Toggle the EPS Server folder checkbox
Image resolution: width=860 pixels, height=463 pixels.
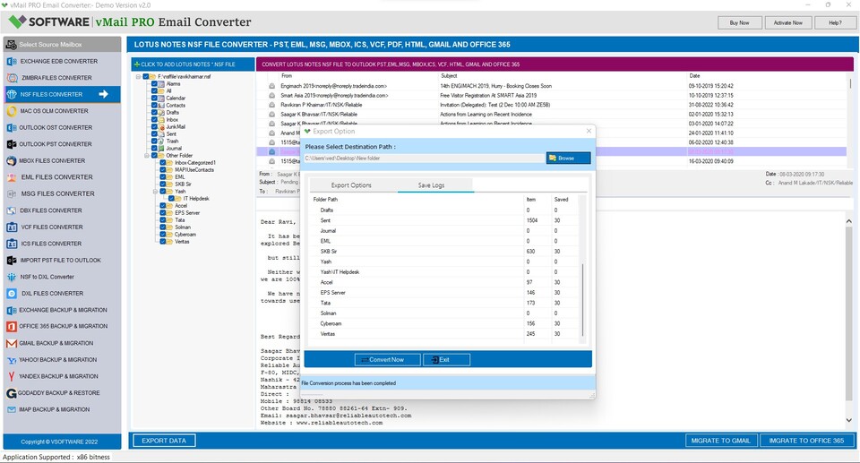(x=163, y=213)
